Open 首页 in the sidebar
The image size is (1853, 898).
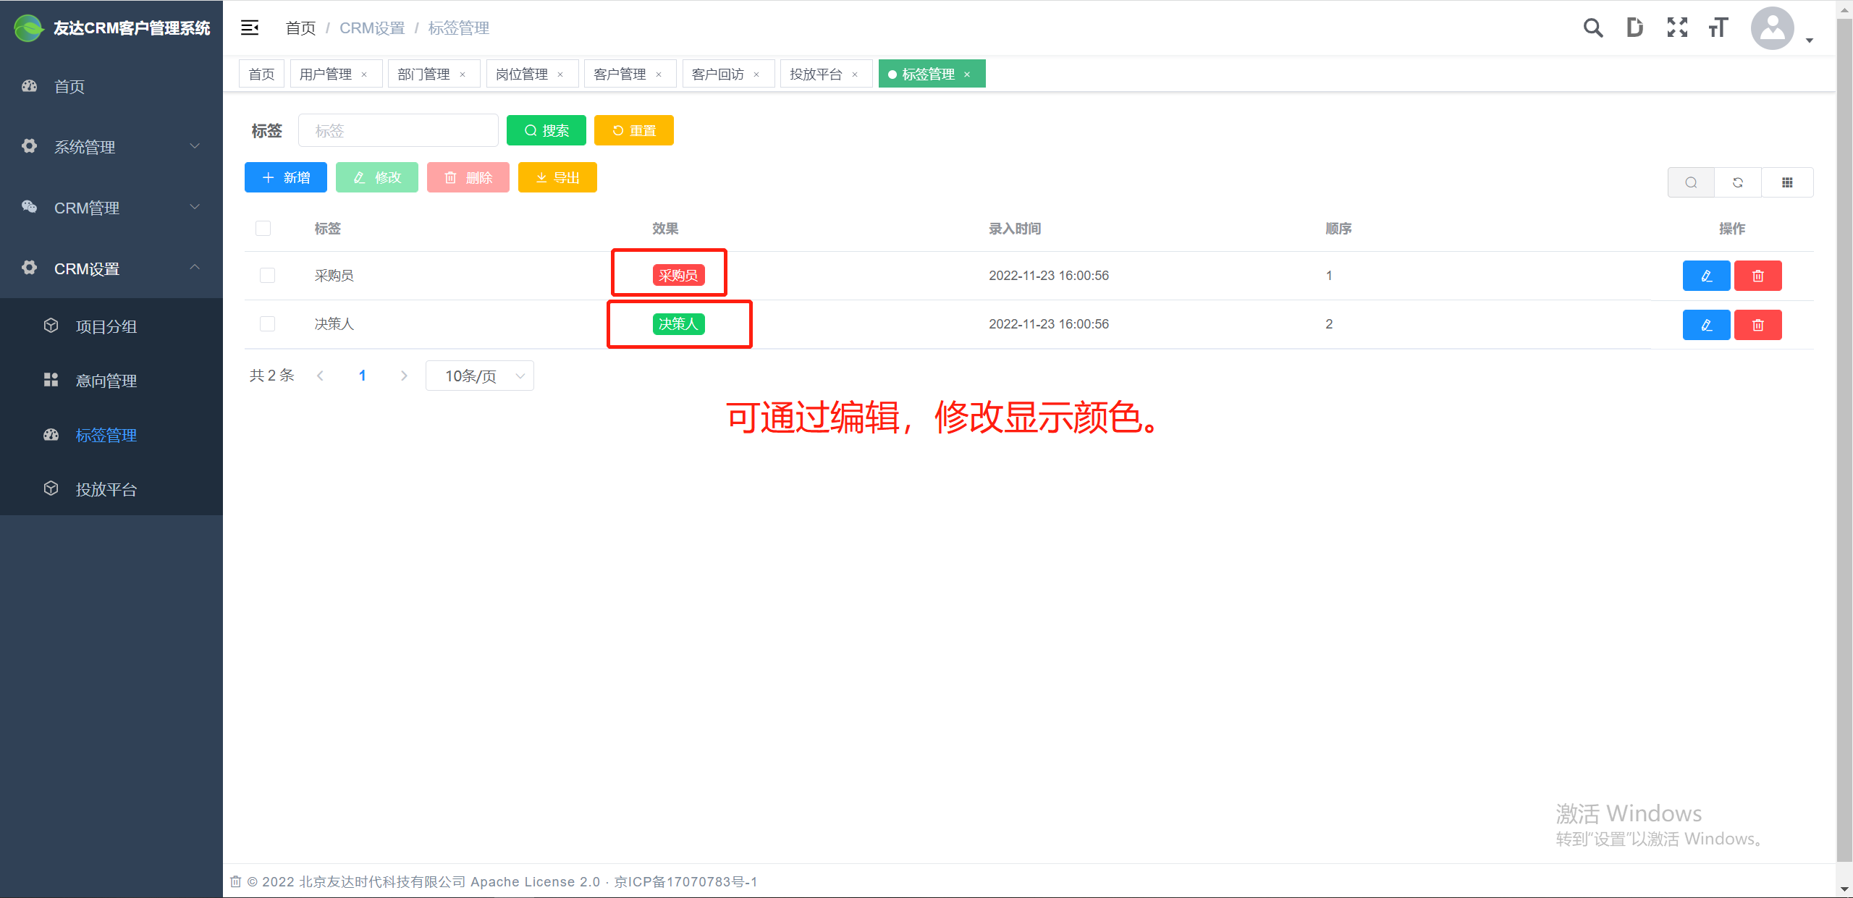pyautogui.click(x=111, y=86)
